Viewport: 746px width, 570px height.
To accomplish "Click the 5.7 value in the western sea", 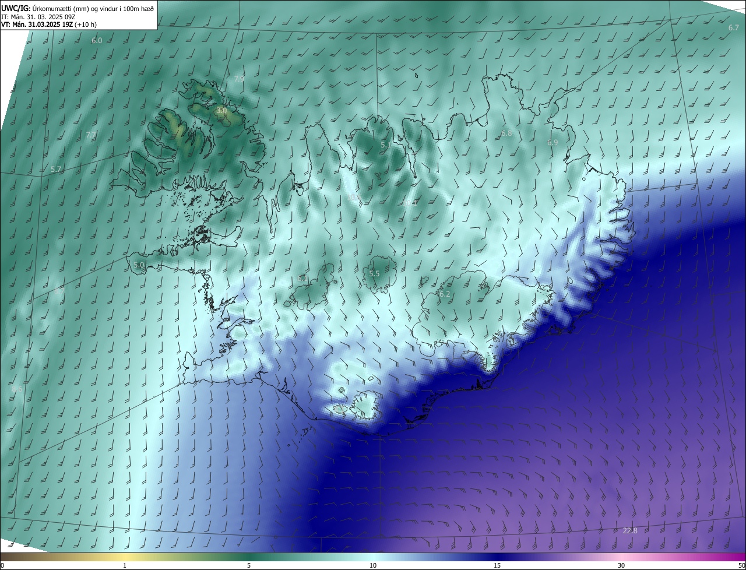I will (x=56, y=170).
